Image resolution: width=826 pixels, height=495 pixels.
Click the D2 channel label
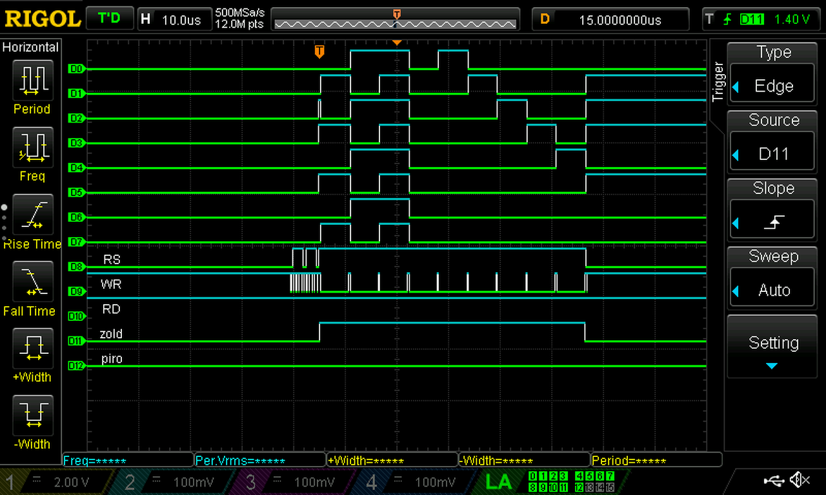point(76,118)
